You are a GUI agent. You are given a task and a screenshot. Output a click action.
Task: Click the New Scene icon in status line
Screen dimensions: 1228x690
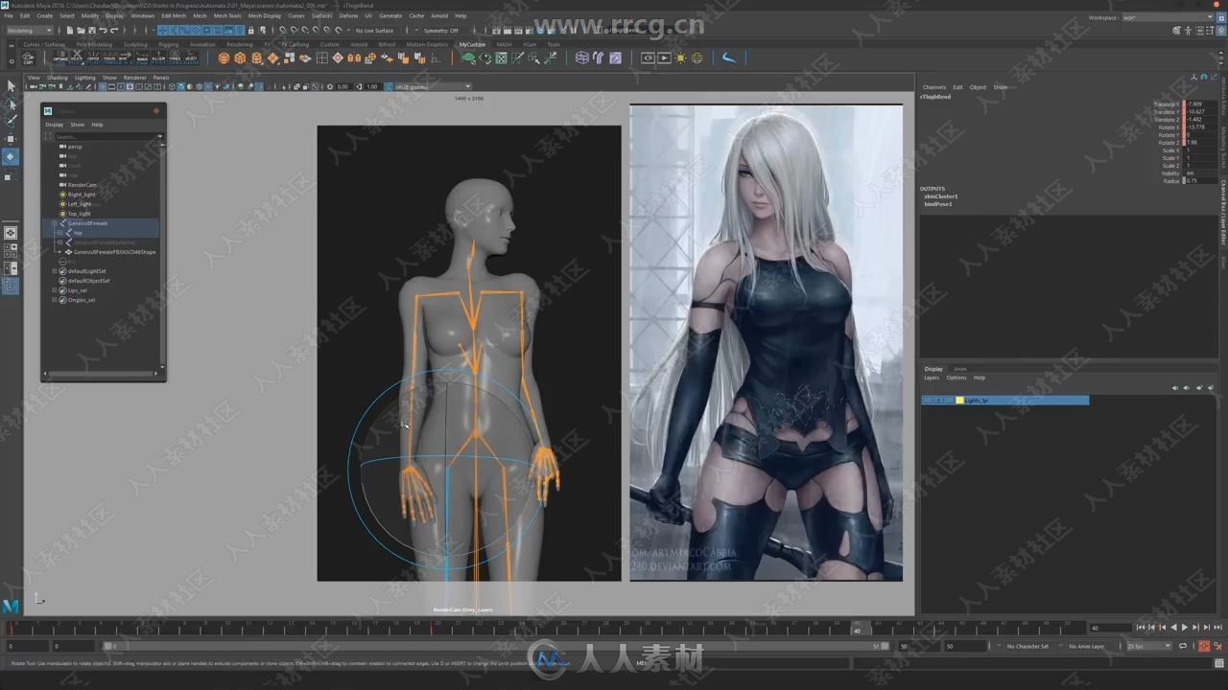pos(70,31)
